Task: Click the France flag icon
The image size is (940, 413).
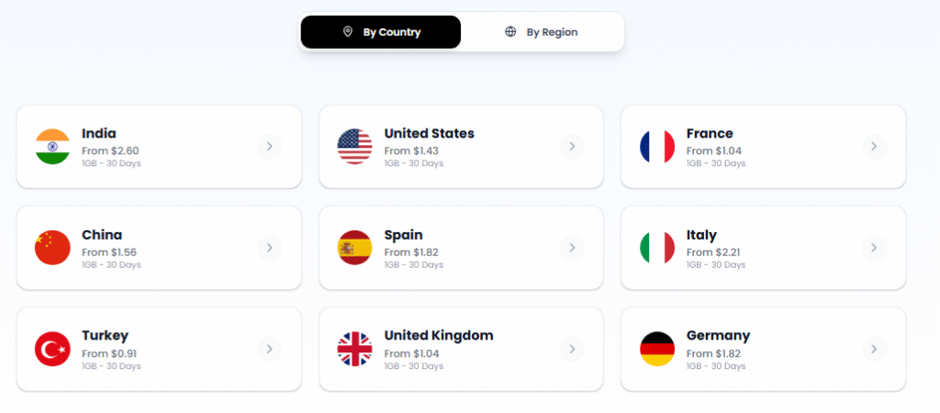Action: 657,147
